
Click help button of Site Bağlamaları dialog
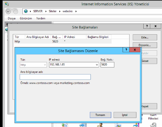point(147,26)
